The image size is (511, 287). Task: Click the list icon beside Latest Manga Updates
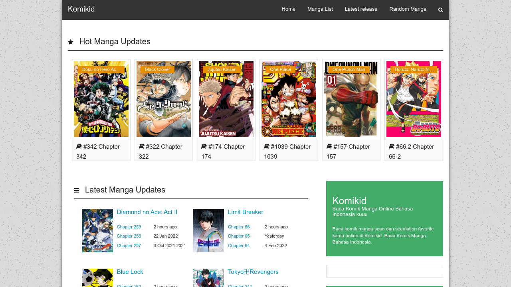coord(76,191)
